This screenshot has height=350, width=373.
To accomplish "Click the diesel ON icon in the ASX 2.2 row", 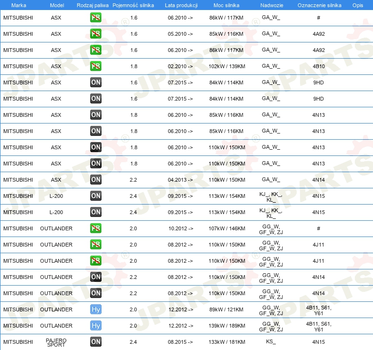I will pyautogui.click(x=96, y=180).
